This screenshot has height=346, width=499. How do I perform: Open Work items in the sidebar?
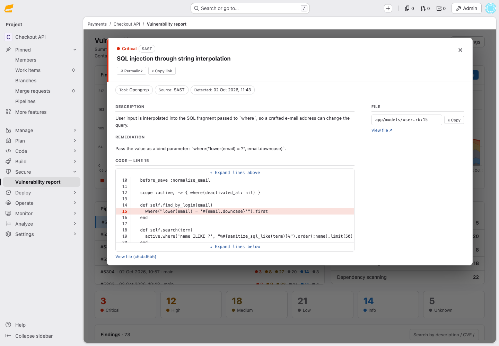point(42,70)
